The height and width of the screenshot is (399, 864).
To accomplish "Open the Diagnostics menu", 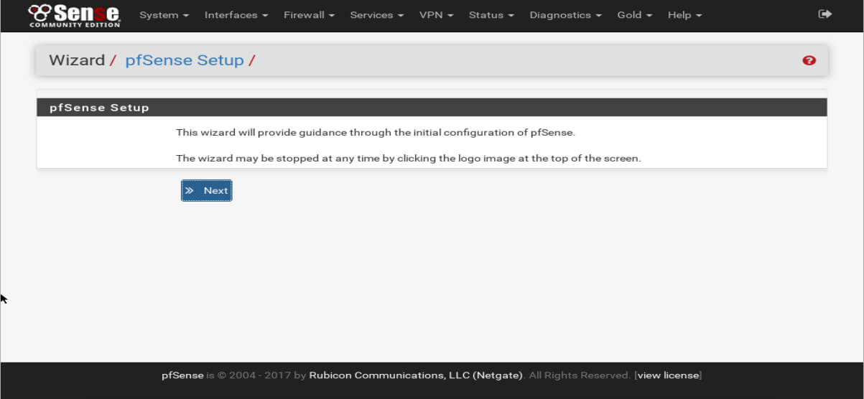I will [x=565, y=15].
